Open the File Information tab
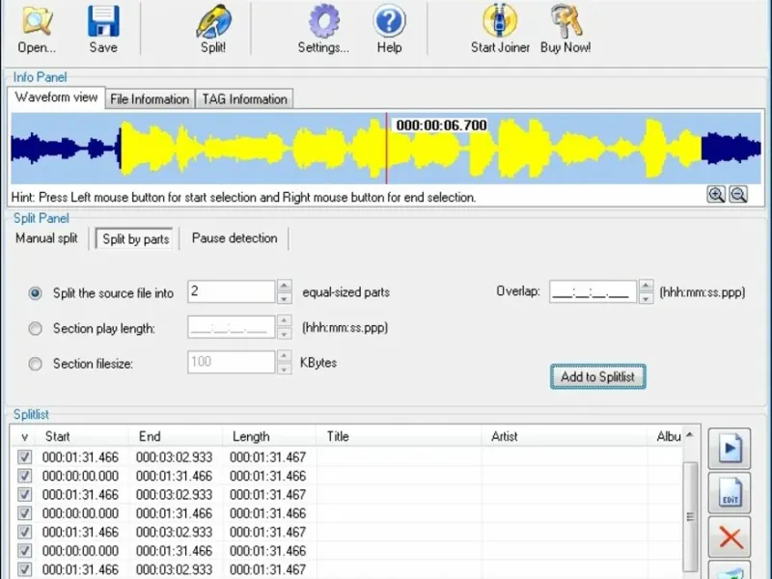This screenshot has width=772, height=579. pos(150,99)
